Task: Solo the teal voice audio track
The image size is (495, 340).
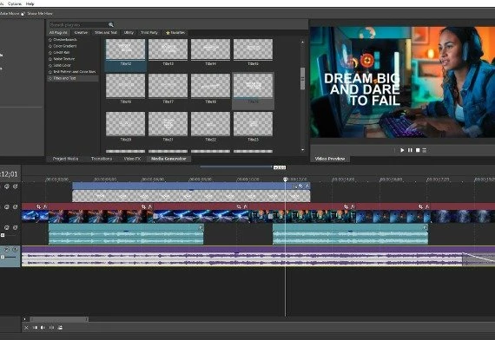Action: click(x=15, y=227)
